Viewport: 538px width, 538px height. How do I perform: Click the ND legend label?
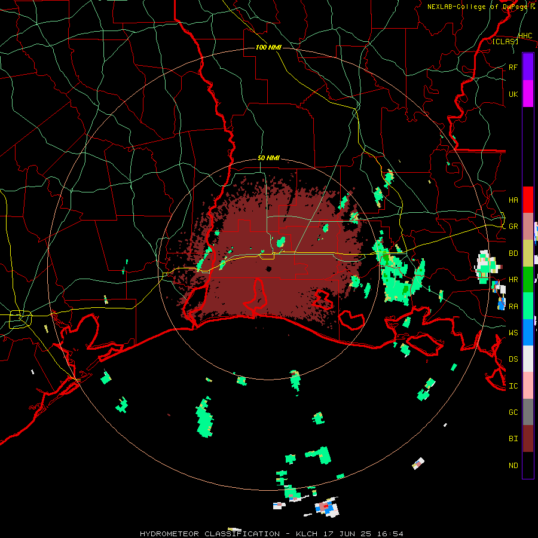(513, 465)
